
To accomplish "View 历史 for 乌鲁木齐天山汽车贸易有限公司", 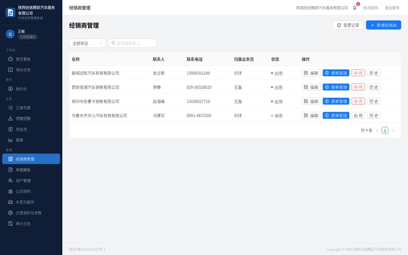I will point(374,115).
